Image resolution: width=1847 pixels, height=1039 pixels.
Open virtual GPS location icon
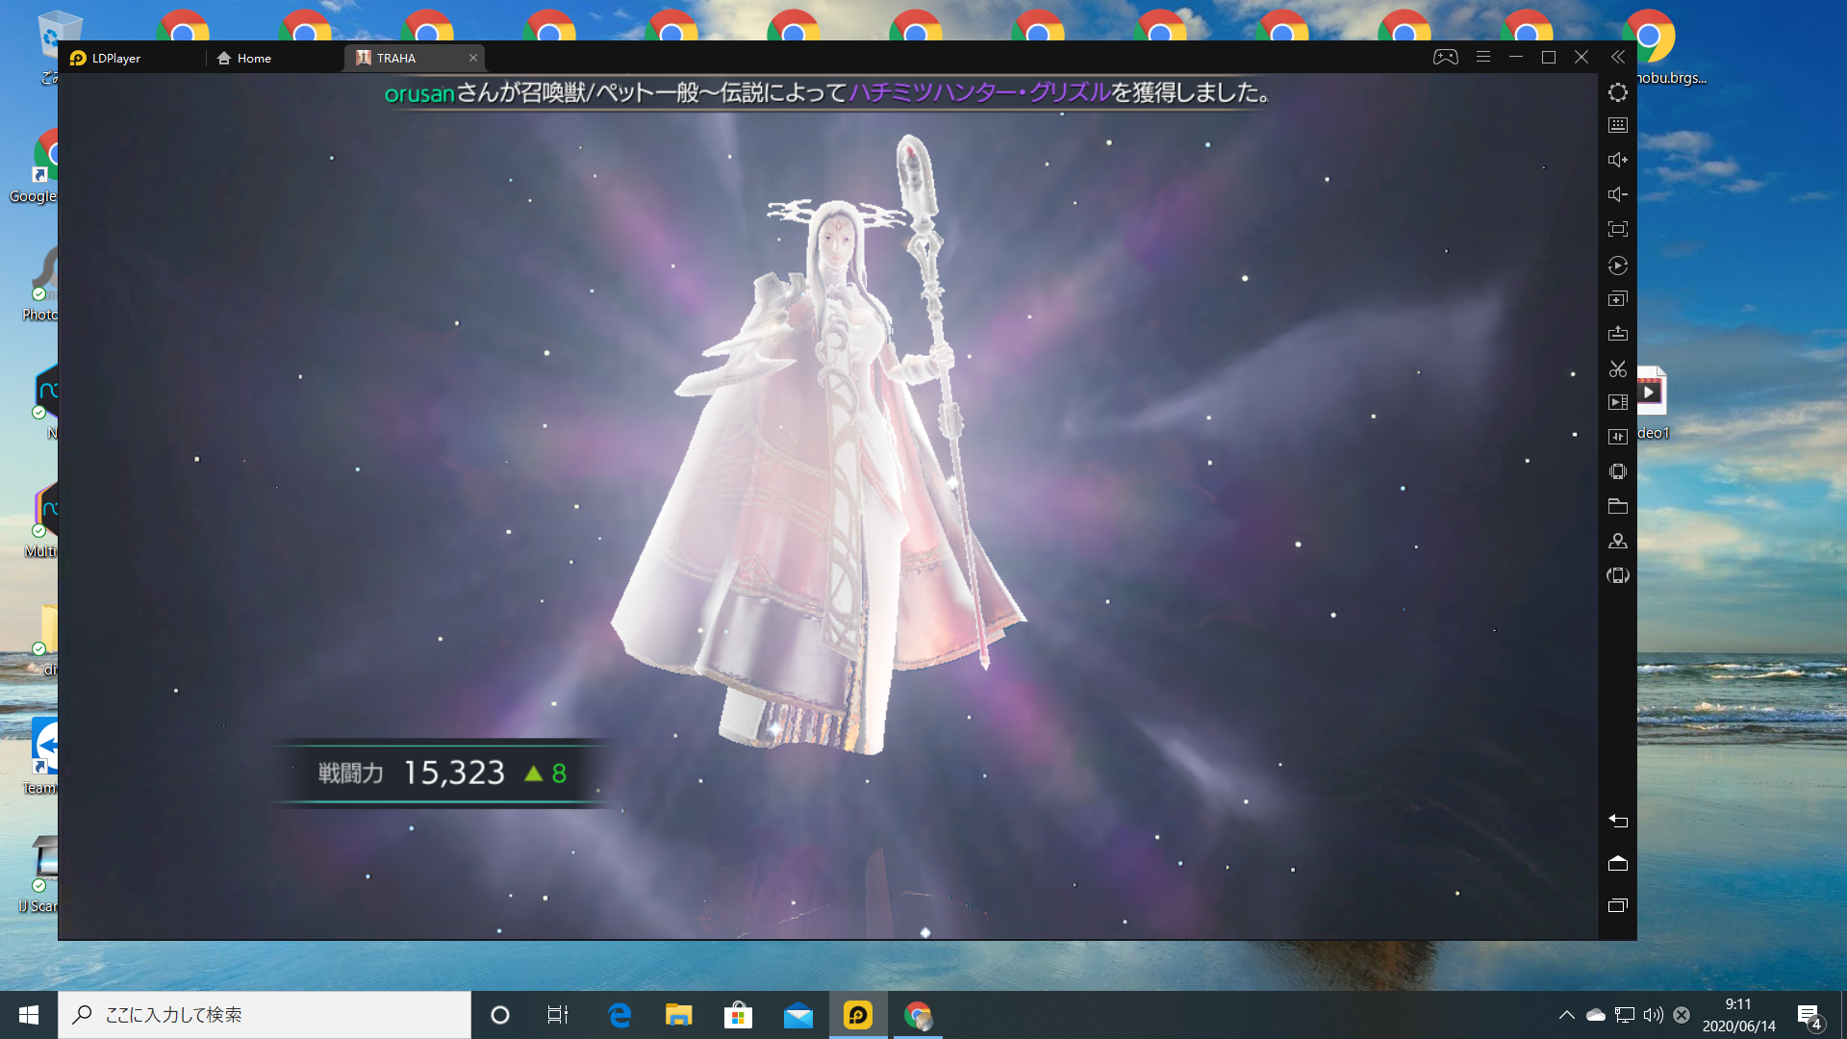[x=1618, y=541]
